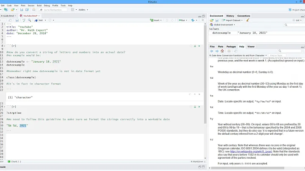The image size is (305, 171).
Task: Open the Wikipedia 0_(year) link
Action: (x=251, y=152)
